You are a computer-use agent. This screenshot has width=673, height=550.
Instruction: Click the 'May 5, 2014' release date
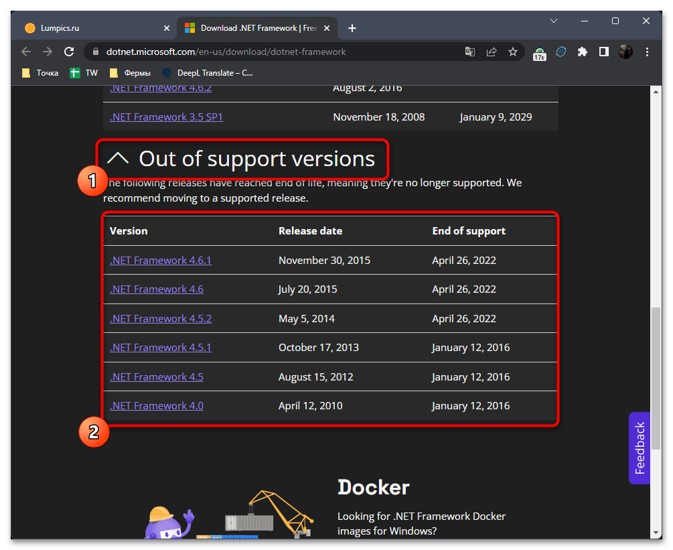pos(307,319)
